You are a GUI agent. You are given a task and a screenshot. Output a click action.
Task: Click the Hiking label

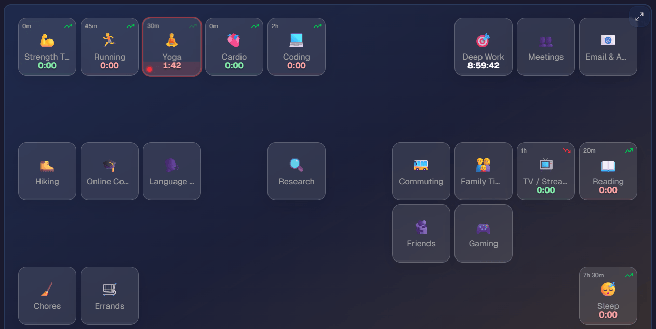click(47, 182)
